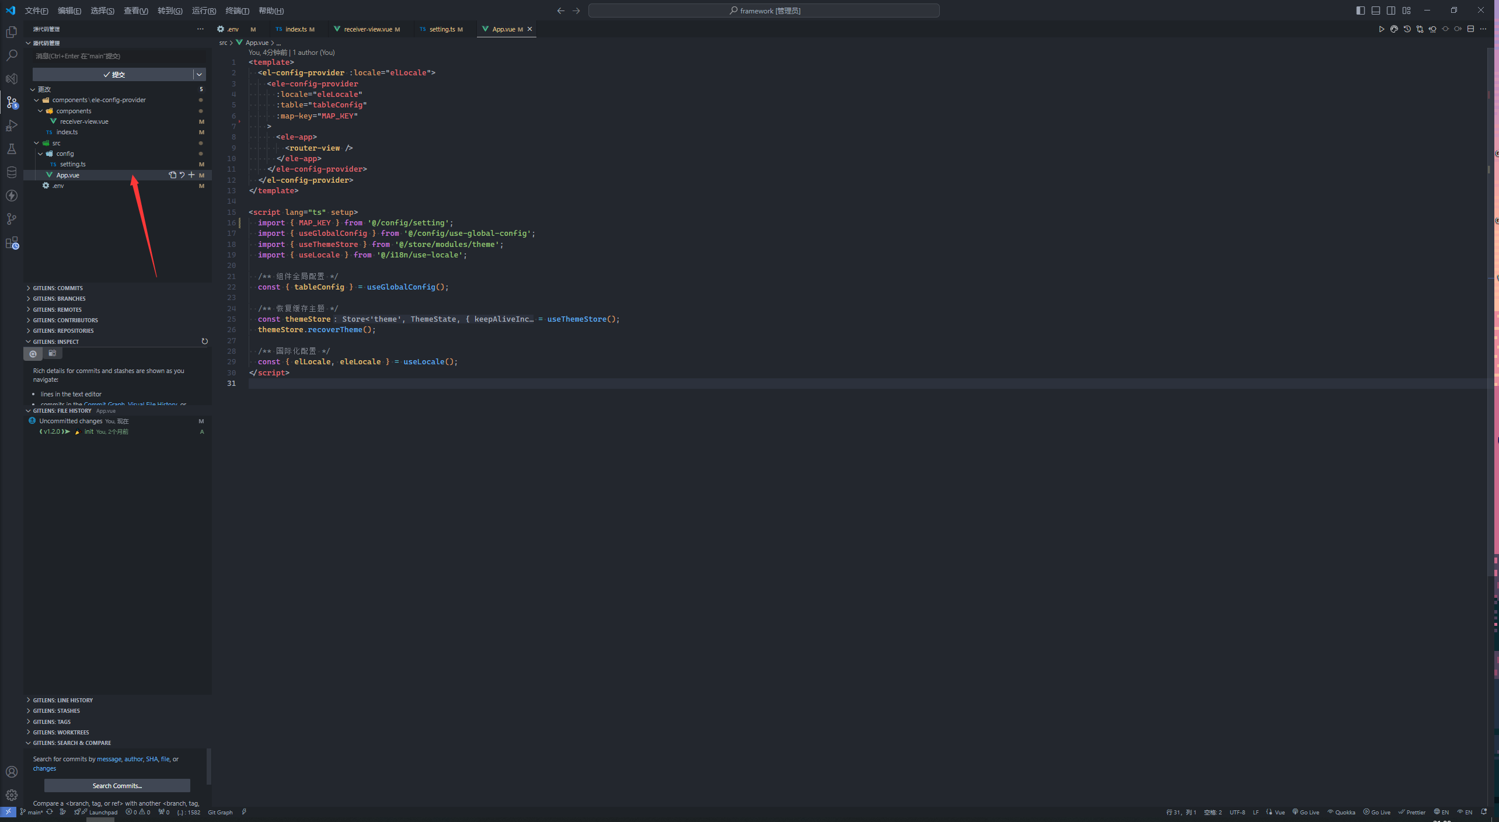Open the 文件(F) menu
Screen dimensions: 1499x822
(36, 11)
